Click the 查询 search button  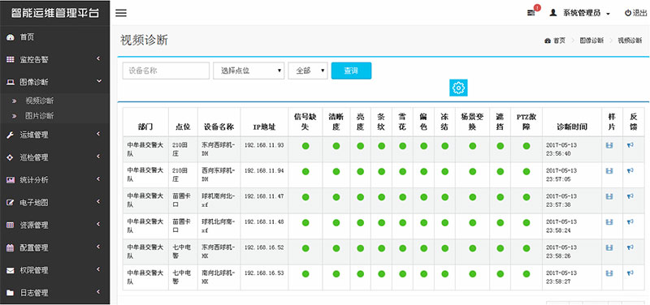tap(351, 71)
